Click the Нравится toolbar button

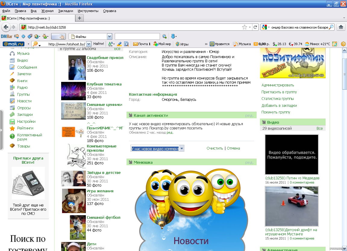(220, 44)
